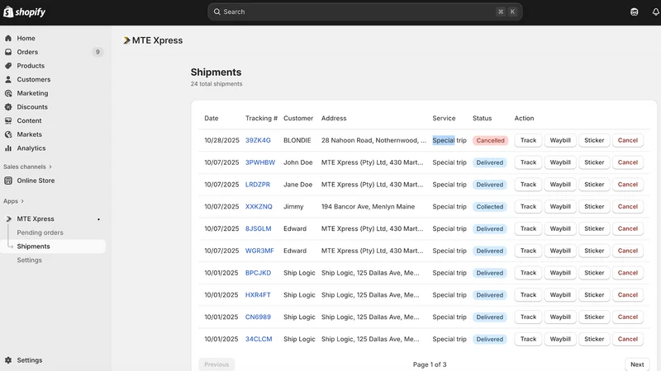Track shipment CN6989
661x371 pixels.
(x=528, y=317)
